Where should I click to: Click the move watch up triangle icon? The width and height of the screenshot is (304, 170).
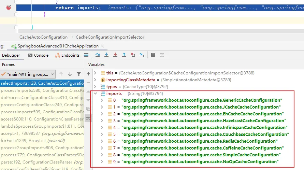coord(88,91)
